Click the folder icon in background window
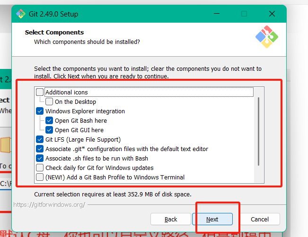This screenshot has width=308, height=237. [x=6, y=144]
